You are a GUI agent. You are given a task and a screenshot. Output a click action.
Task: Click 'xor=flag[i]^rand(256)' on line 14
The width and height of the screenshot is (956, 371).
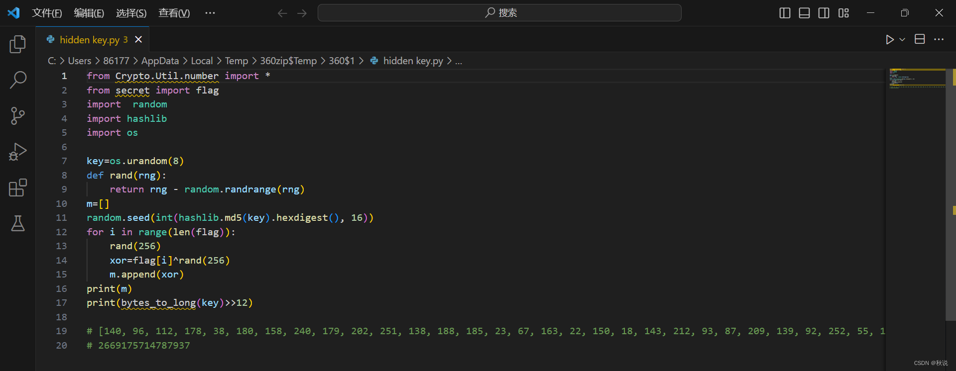pyautogui.click(x=170, y=261)
